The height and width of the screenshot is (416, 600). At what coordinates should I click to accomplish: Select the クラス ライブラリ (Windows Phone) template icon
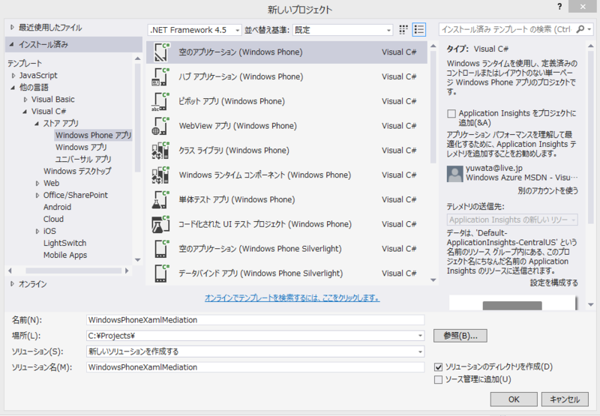(x=160, y=150)
